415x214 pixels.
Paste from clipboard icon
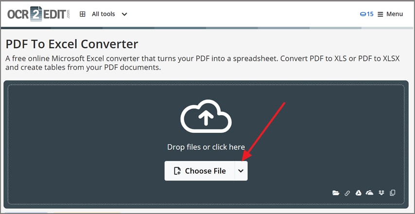pos(393,193)
